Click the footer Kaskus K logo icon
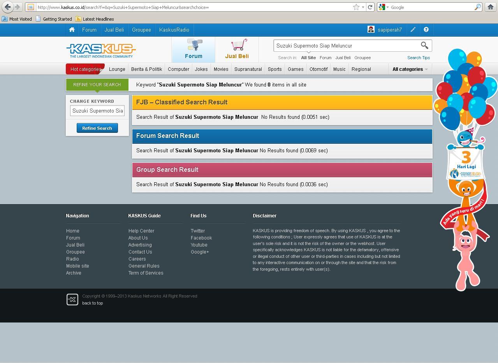 tap(72, 300)
